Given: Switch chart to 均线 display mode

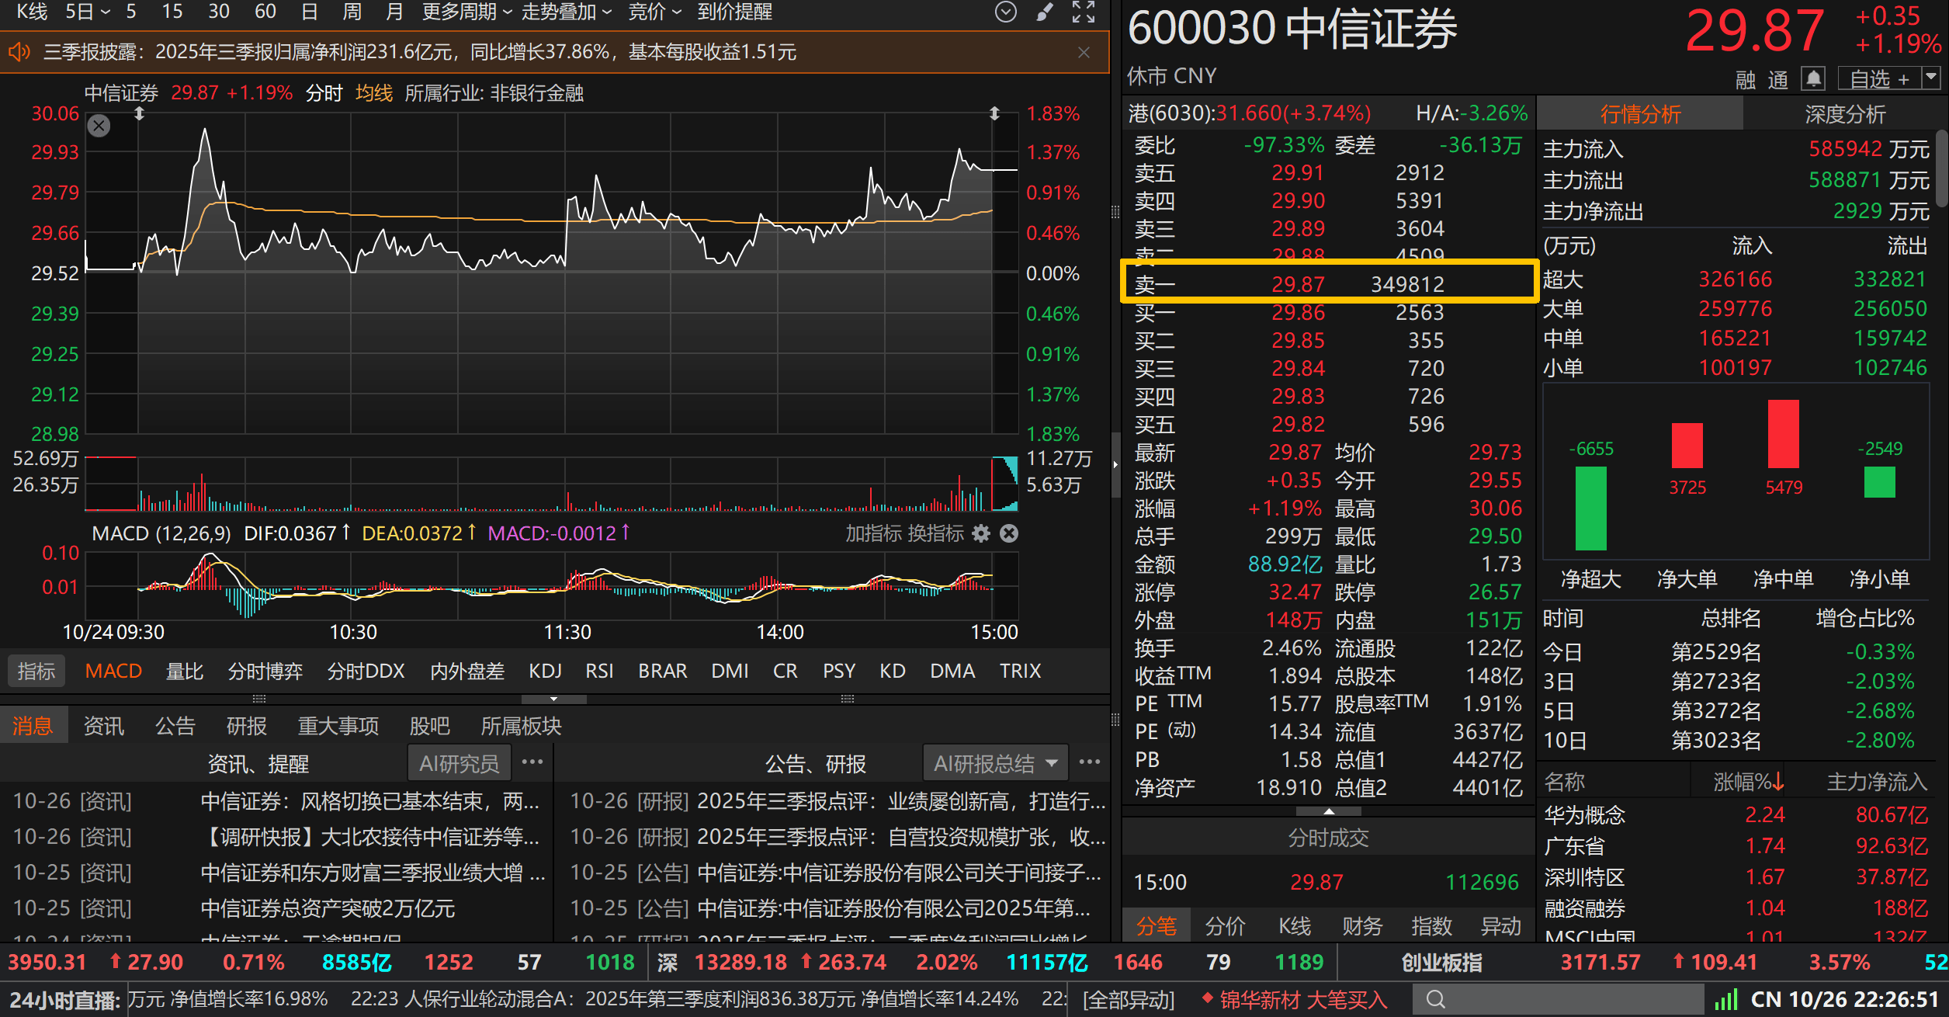Looking at the screenshot, I should pyautogui.click(x=373, y=93).
